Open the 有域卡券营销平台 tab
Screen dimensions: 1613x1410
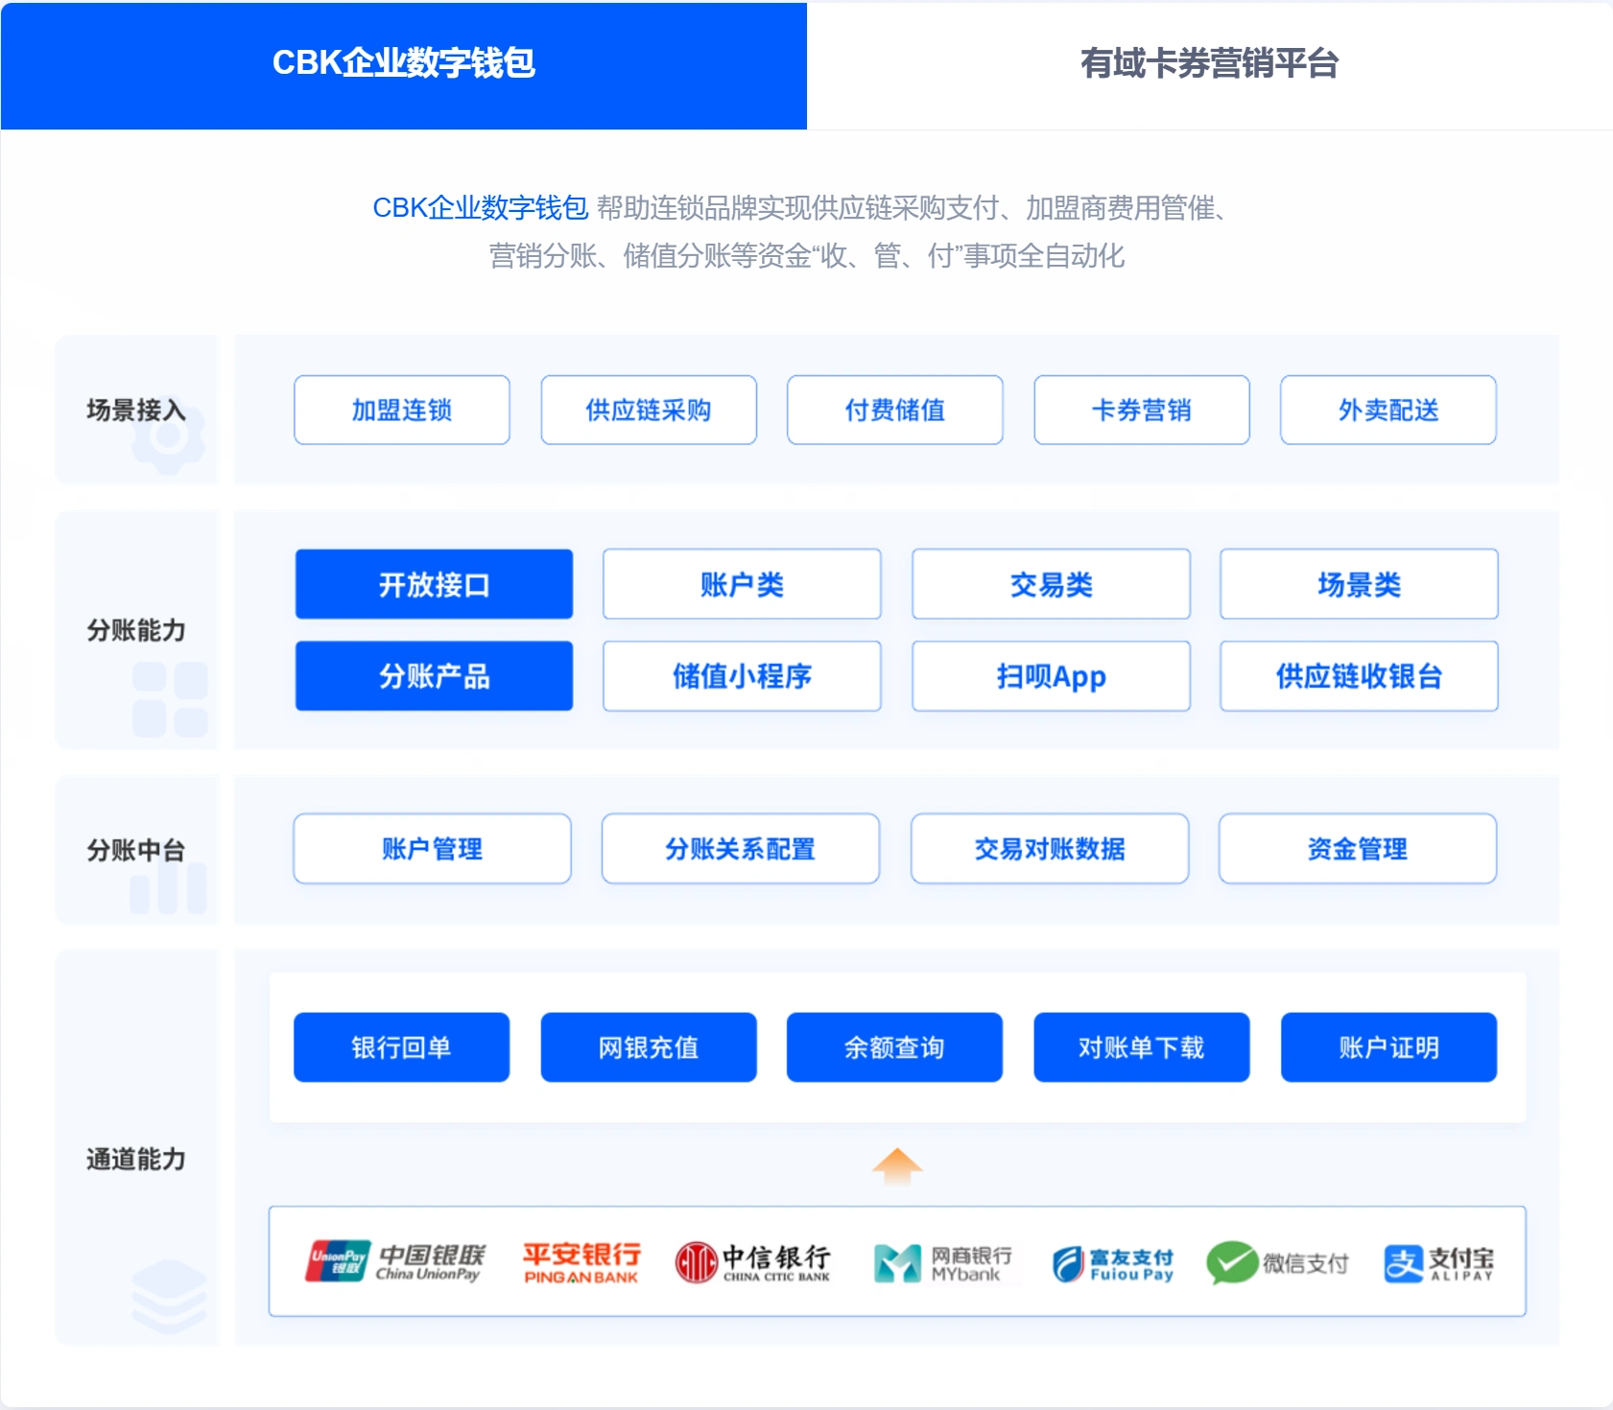click(1209, 65)
